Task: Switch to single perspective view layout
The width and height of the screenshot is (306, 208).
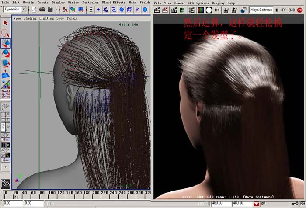Action: tap(5, 107)
